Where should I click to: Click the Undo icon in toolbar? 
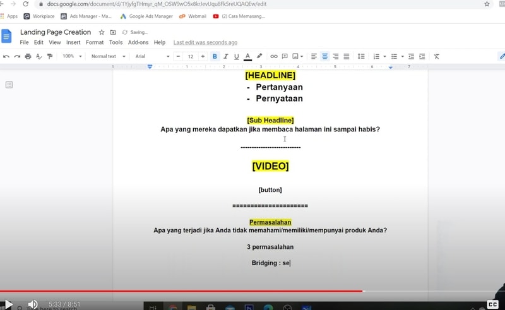coord(6,57)
